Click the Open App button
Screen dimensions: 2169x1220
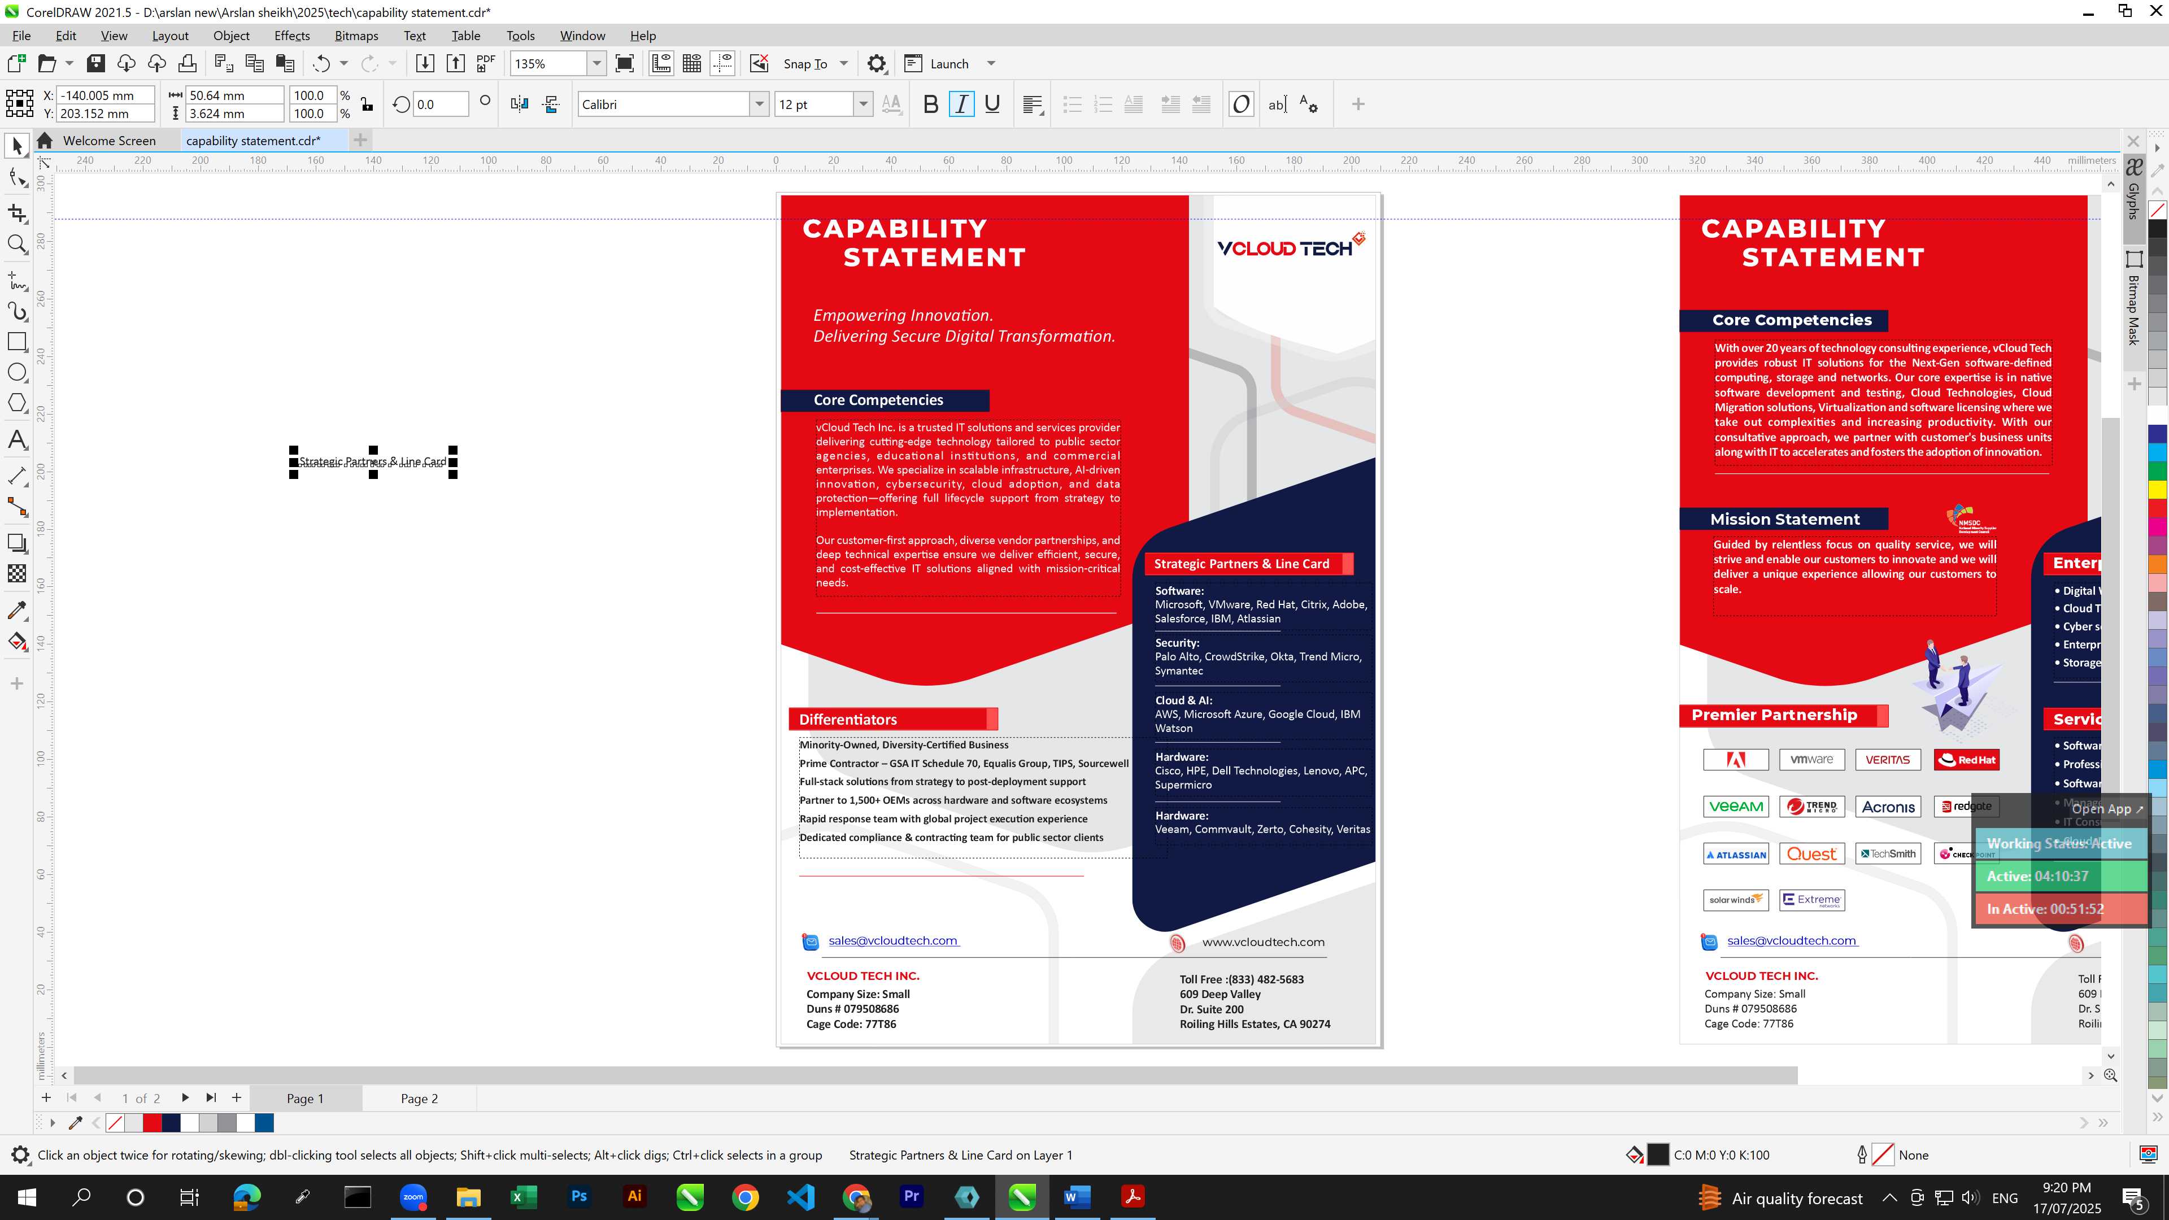2107,808
